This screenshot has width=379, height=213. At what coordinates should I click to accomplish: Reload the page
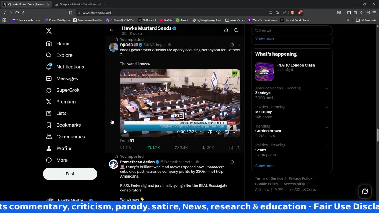pos(17,13)
